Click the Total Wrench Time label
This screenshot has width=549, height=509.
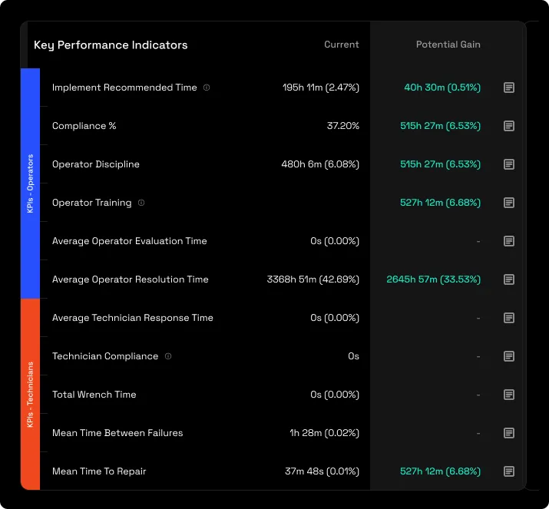click(x=94, y=395)
